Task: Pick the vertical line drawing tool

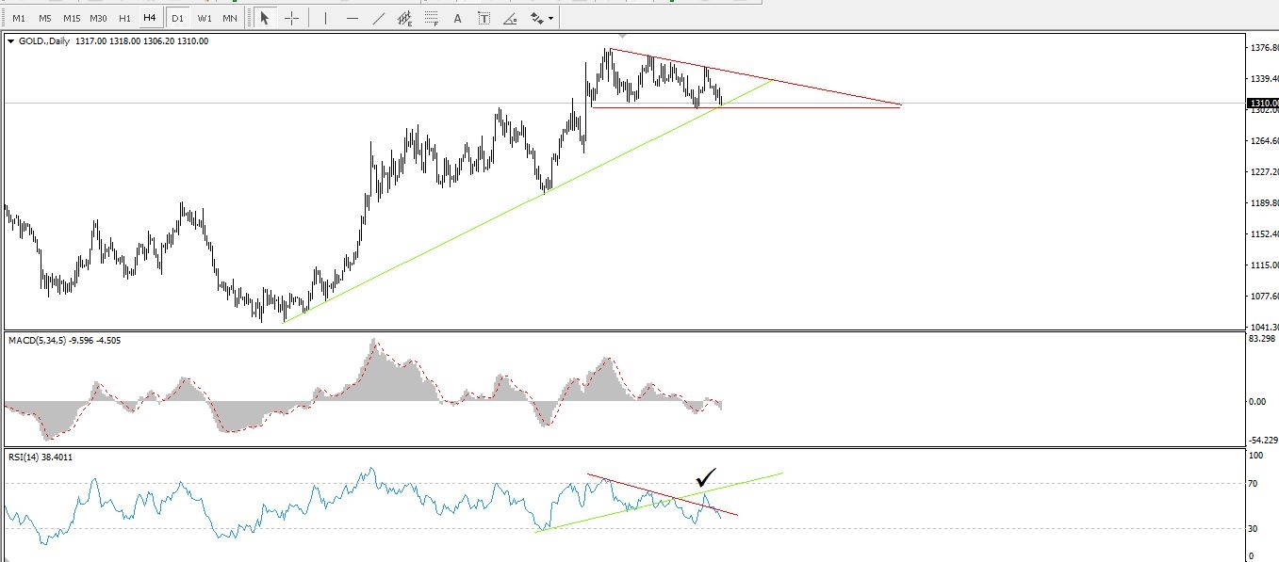Action: click(325, 18)
